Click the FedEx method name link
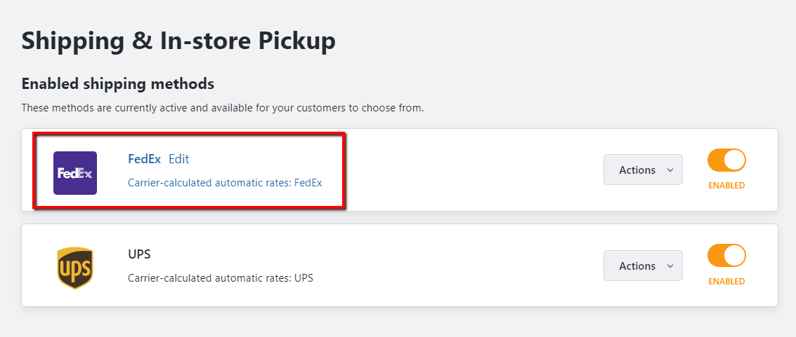The width and height of the screenshot is (796, 337). pos(144,159)
